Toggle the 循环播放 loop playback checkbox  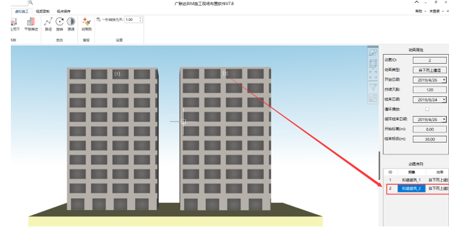click(x=427, y=109)
